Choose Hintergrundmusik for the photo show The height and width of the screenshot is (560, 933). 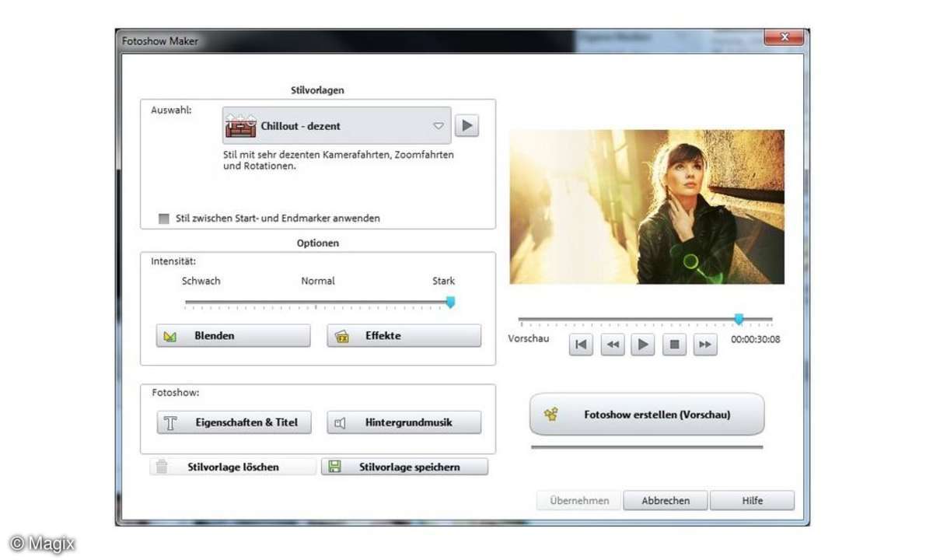[404, 422]
